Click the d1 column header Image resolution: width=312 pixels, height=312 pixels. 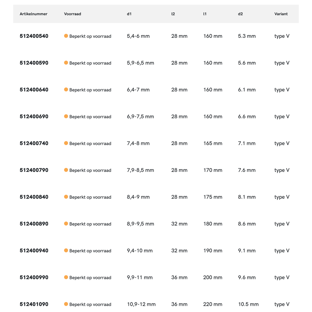tap(129, 14)
